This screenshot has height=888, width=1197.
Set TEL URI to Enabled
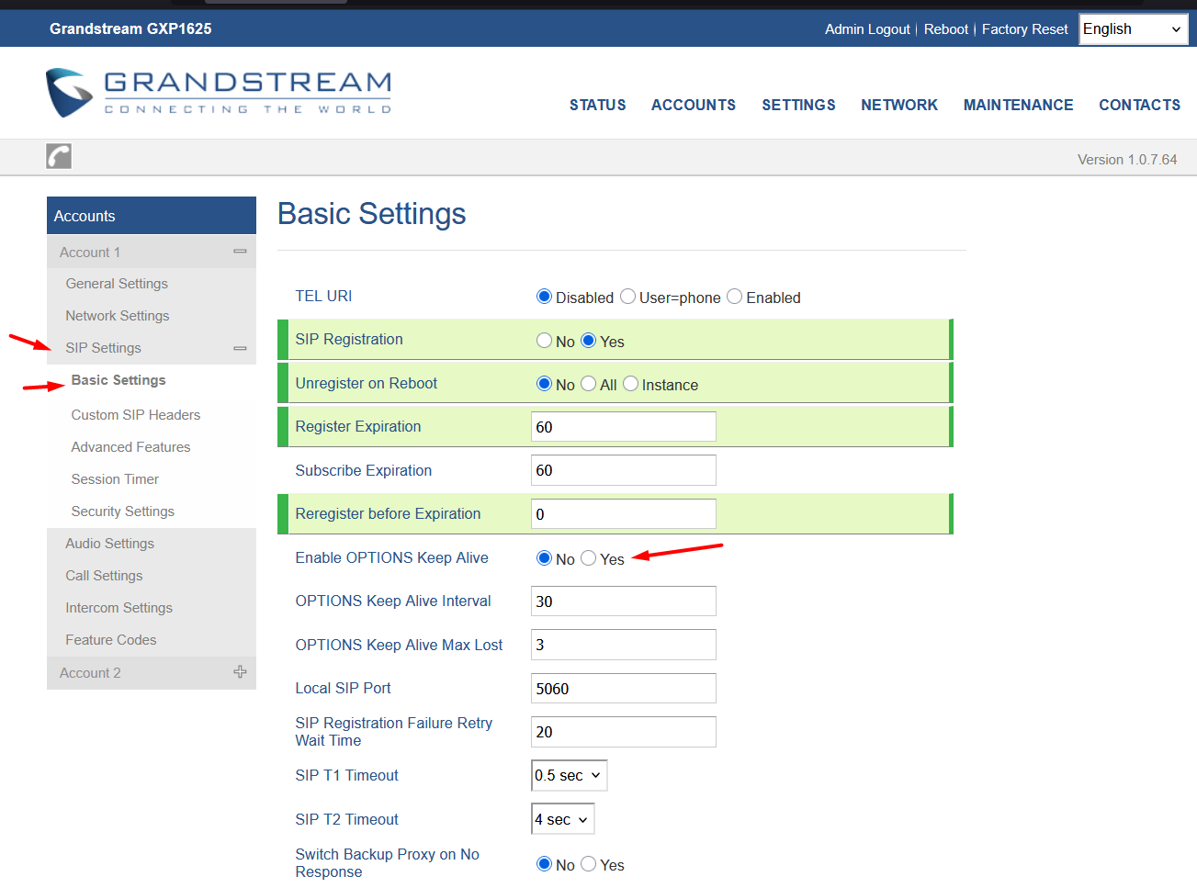click(x=734, y=297)
